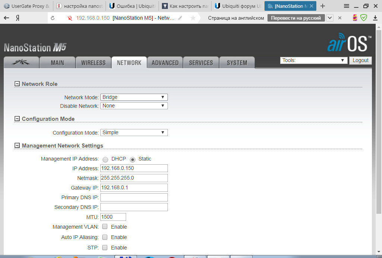
Task: Open the Network Mode dropdown
Action: point(134,97)
